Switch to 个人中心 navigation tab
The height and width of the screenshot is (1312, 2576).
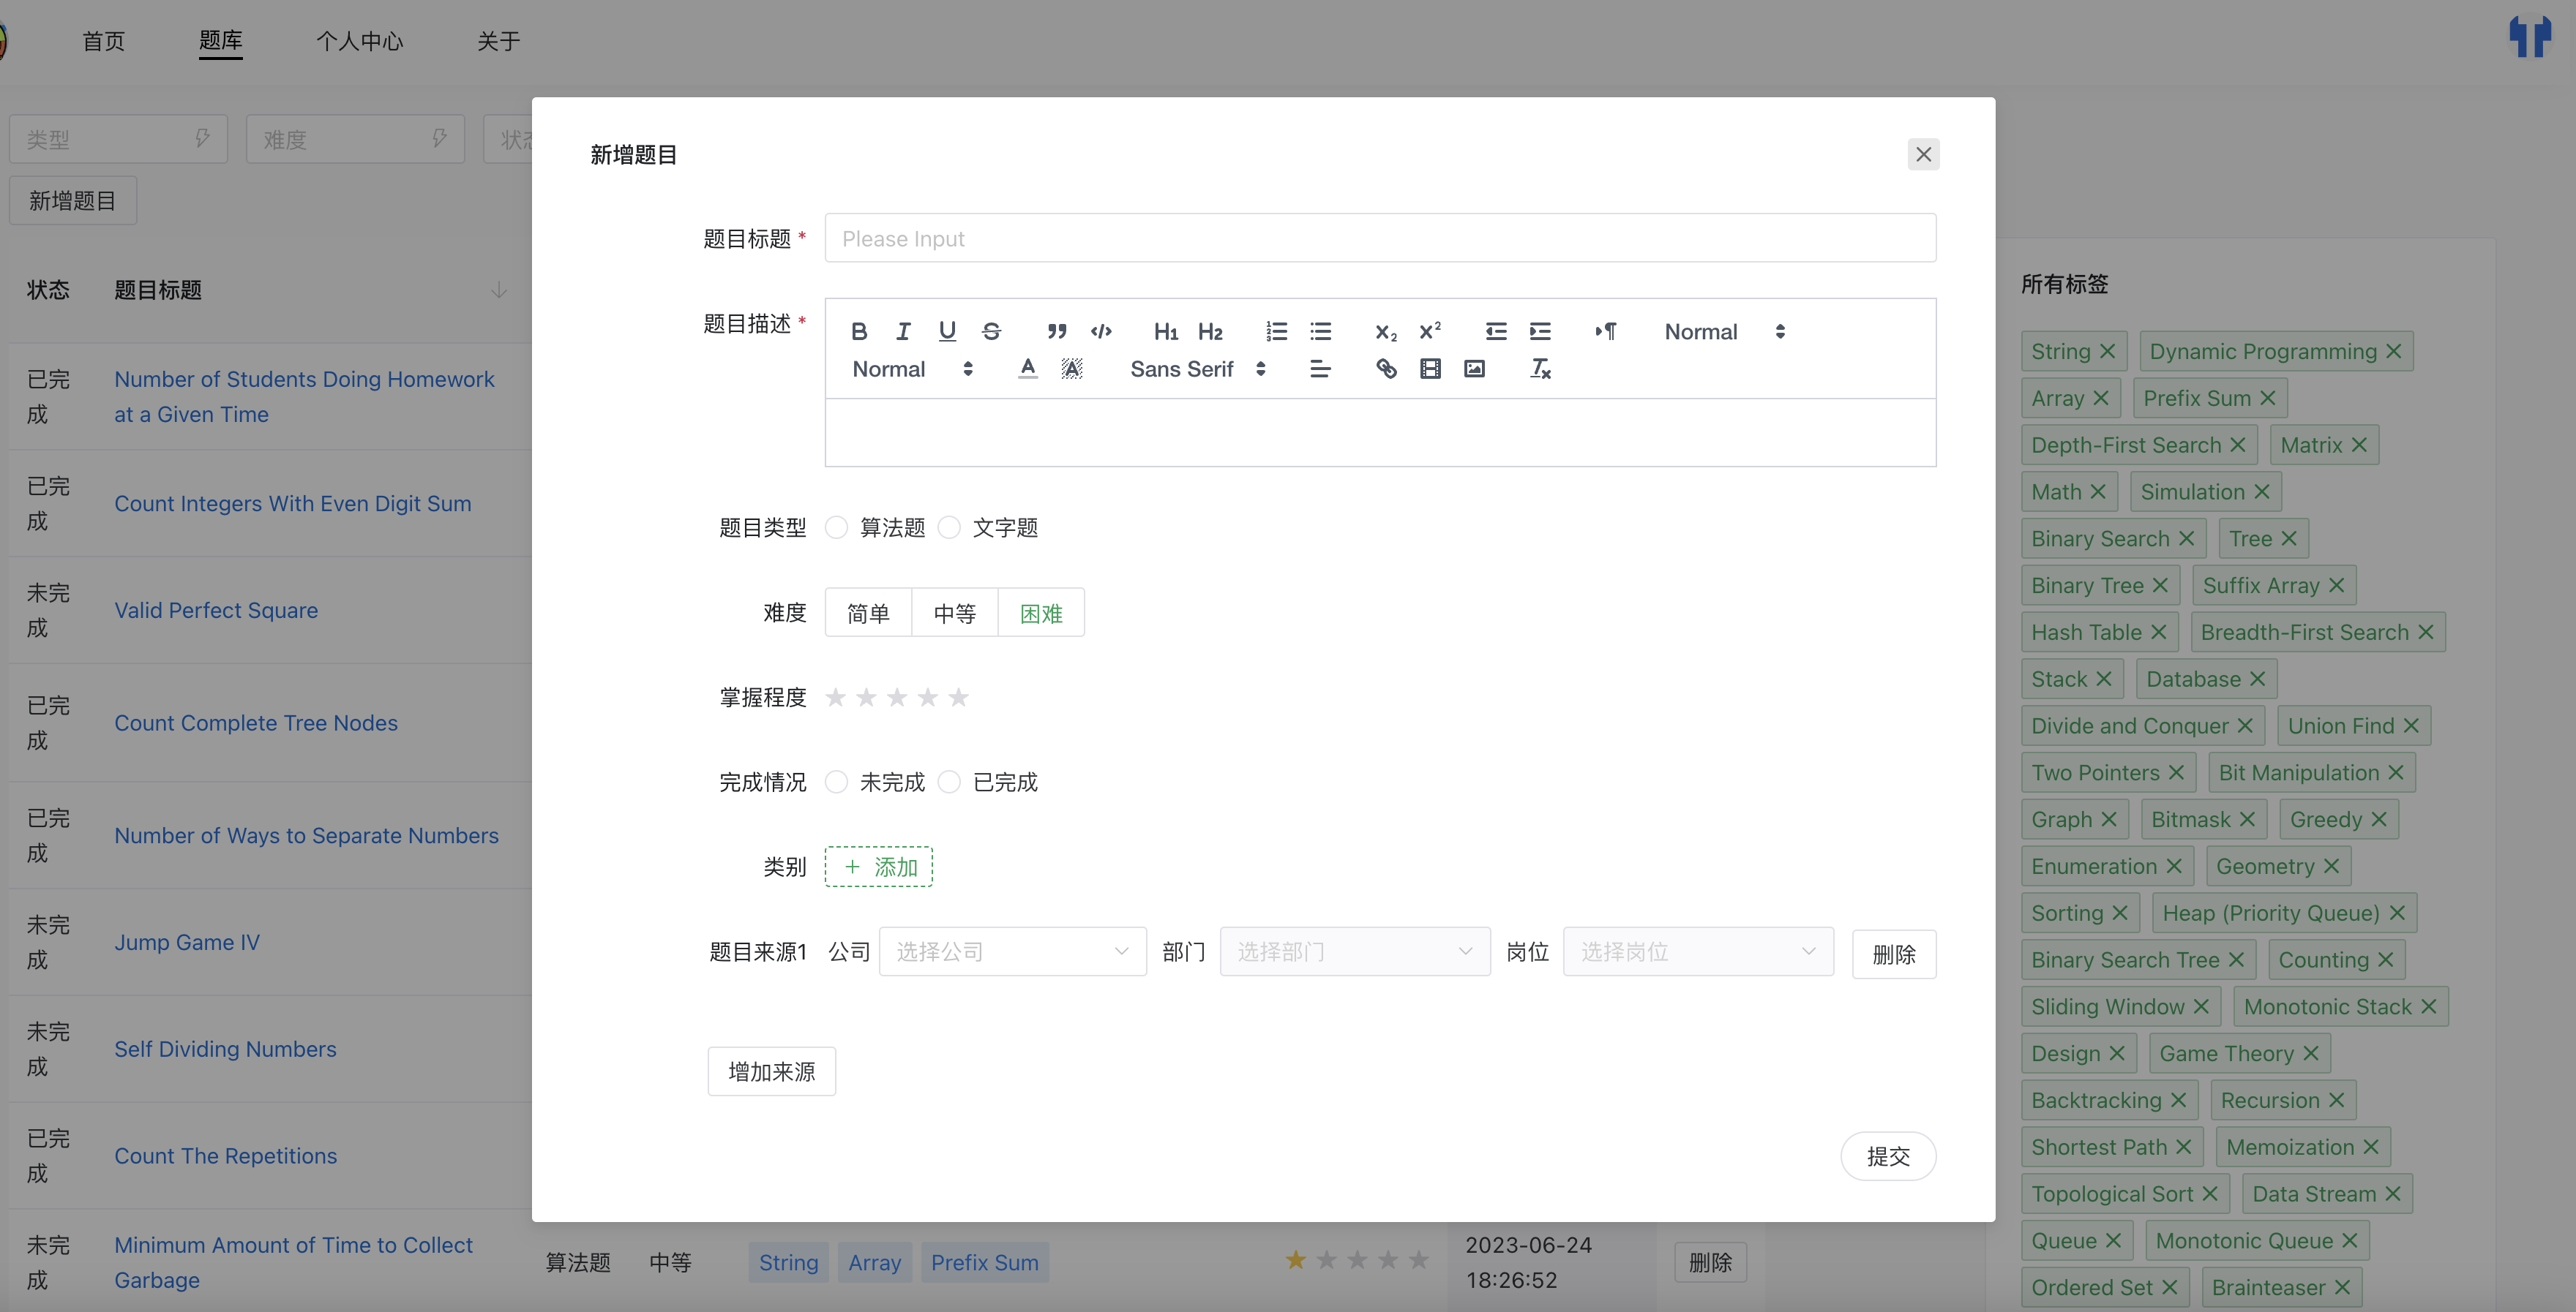[x=360, y=41]
